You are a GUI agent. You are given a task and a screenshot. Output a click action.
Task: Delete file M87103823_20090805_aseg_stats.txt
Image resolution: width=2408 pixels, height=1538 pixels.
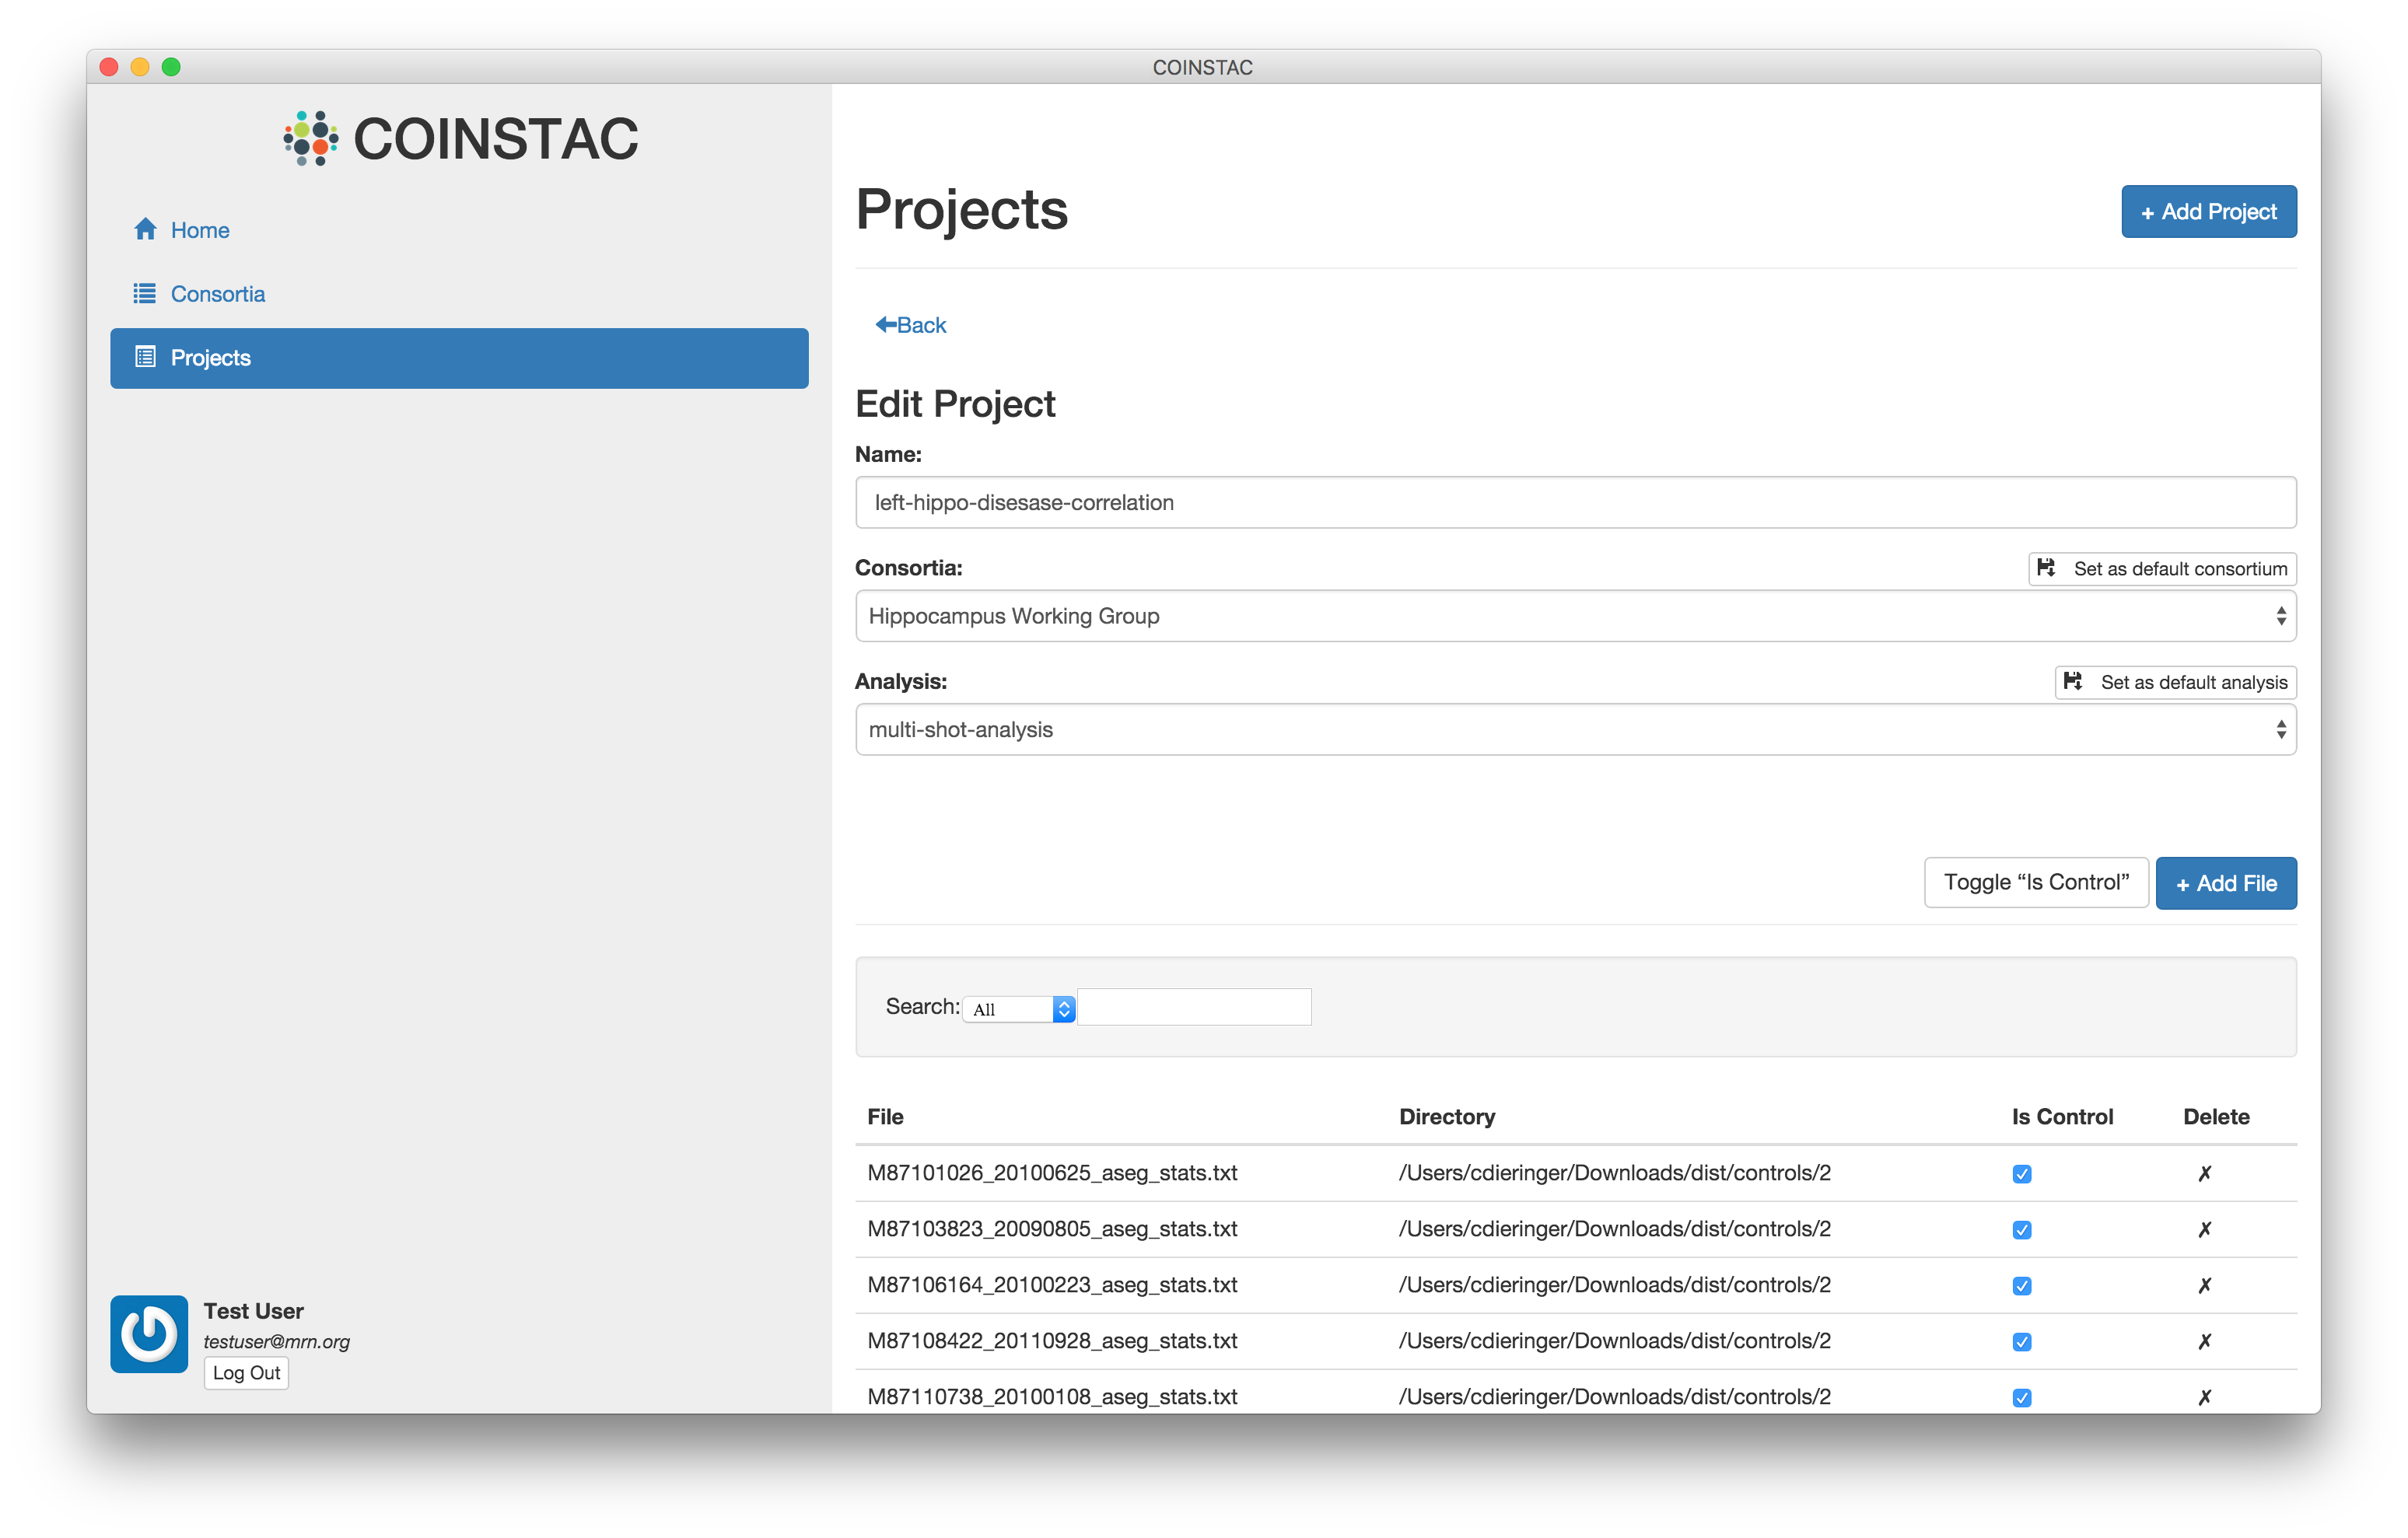tap(2204, 1229)
